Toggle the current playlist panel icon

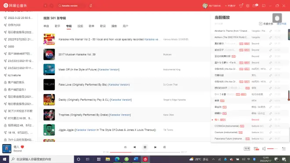(x=284, y=149)
